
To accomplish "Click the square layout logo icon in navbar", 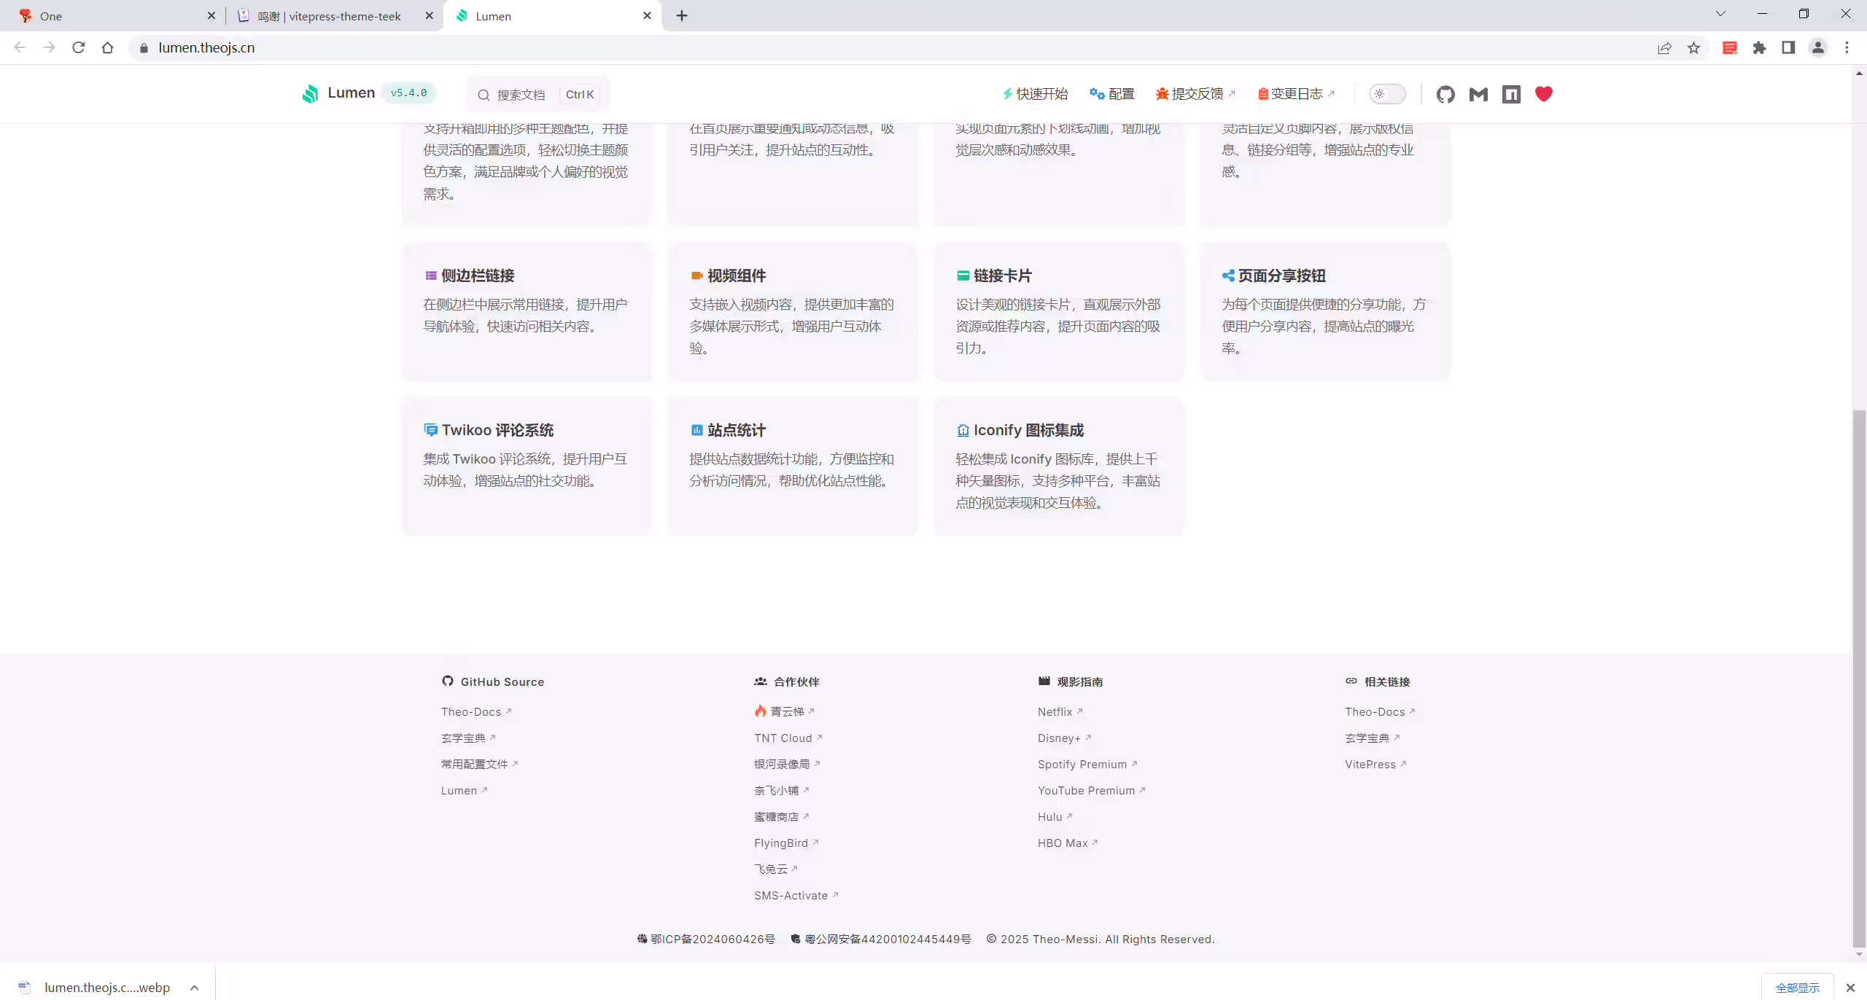I will (x=1511, y=94).
